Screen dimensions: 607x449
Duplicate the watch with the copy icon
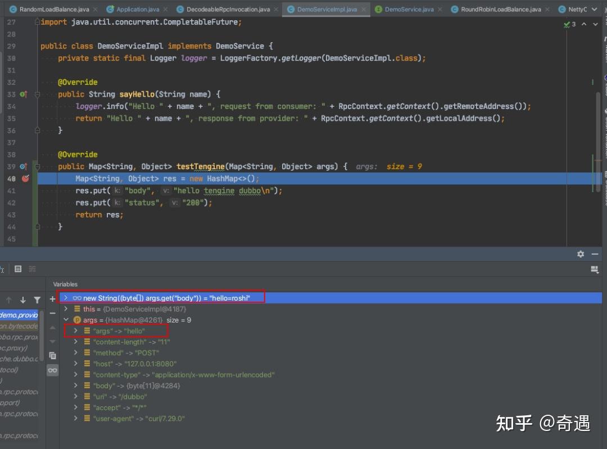coord(53,355)
